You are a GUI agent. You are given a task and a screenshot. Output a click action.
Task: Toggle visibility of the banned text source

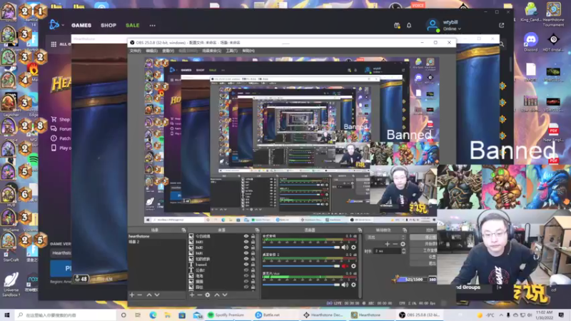coord(246,265)
